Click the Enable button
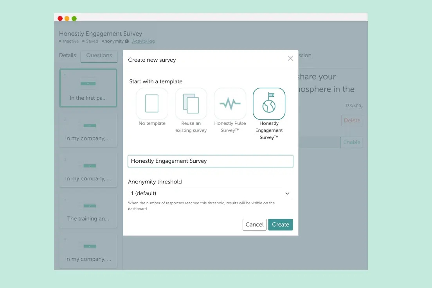Image resolution: width=432 pixels, height=288 pixels. tap(352, 142)
